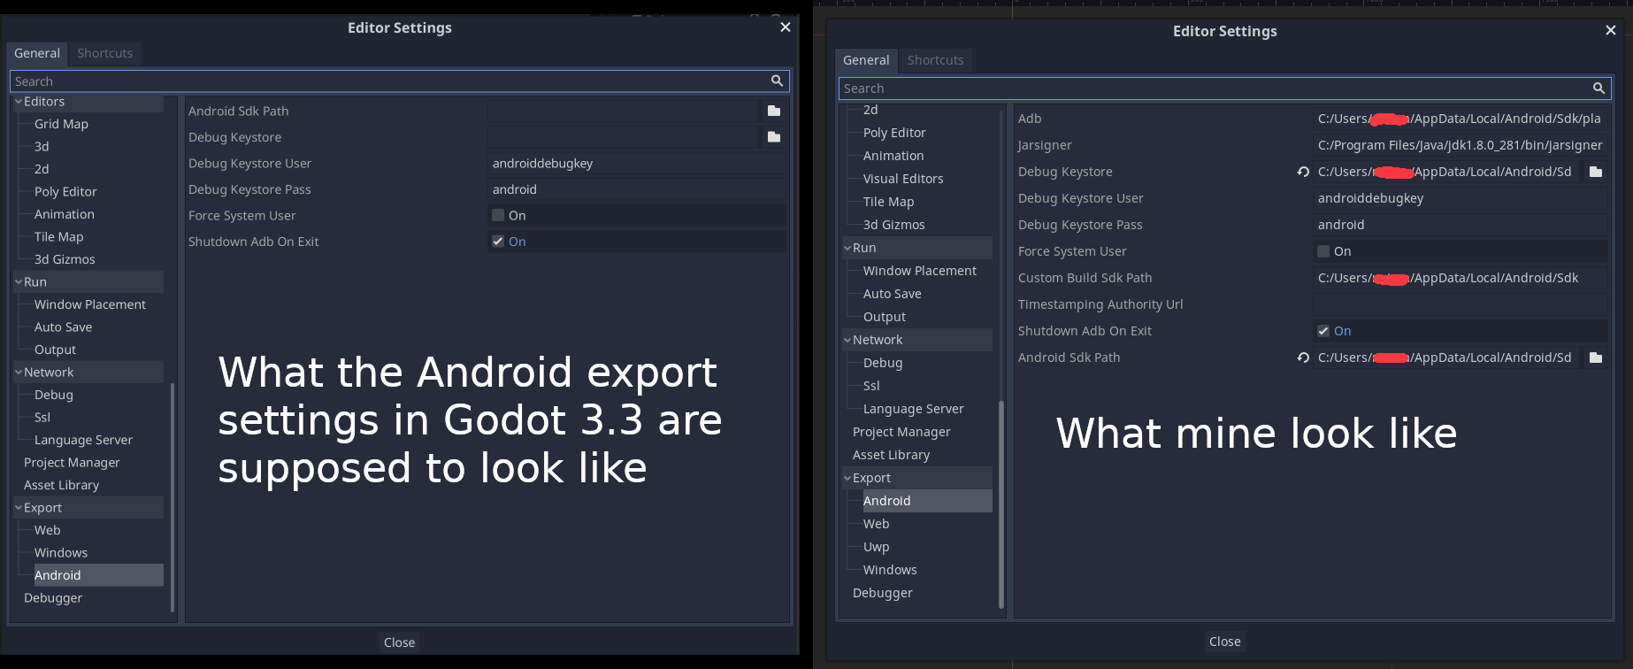Select Language Server in left tree
Viewport: 1633px width, 669px height.
click(83, 440)
